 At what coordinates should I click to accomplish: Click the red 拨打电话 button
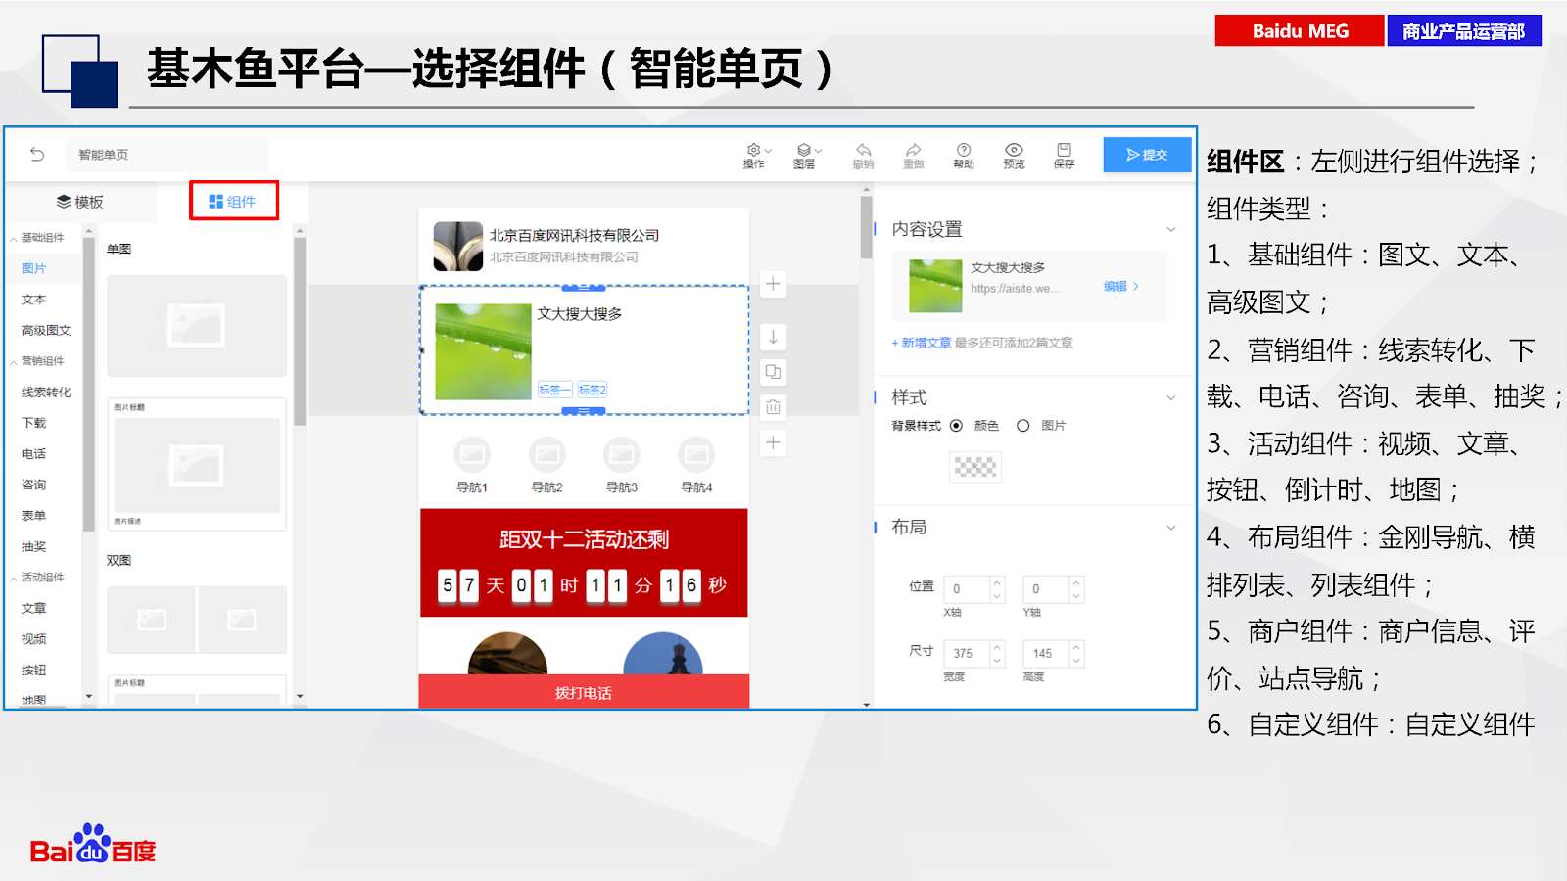(584, 692)
